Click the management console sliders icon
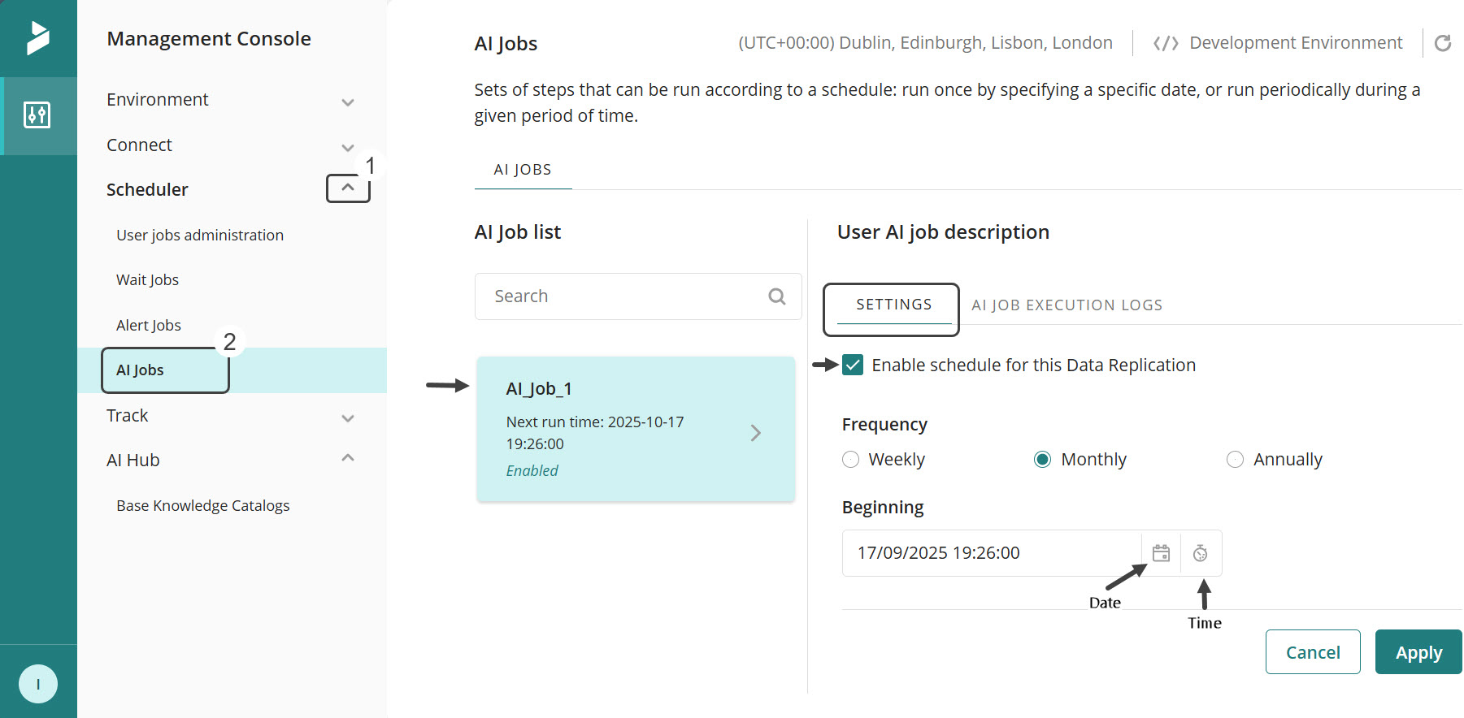Image resolution: width=1464 pixels, height=718 pixels. pos(37,115)
